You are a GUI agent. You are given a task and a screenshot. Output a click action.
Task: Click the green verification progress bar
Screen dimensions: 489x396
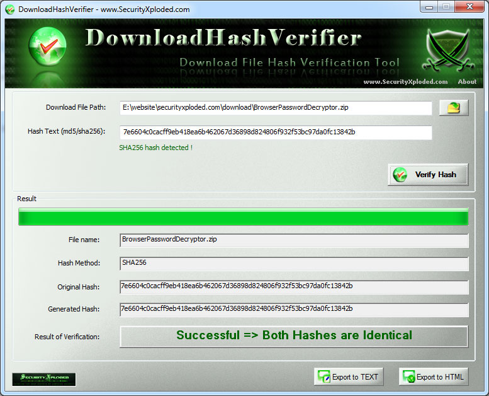tap(243, 216)
